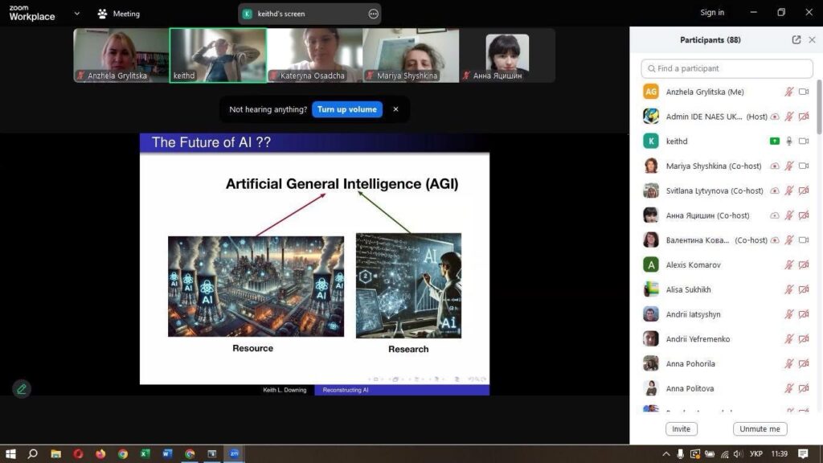
Task: Expand the Zoom Workplace dropdown arrow
Action: (76, 14)
